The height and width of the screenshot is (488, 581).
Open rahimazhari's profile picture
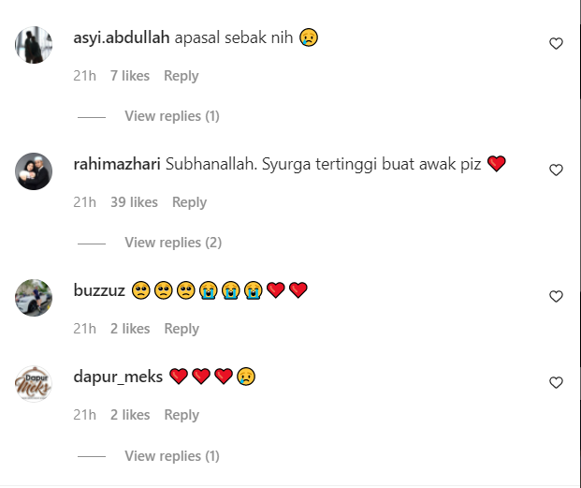pyautogui.click(x=34, y=171)
